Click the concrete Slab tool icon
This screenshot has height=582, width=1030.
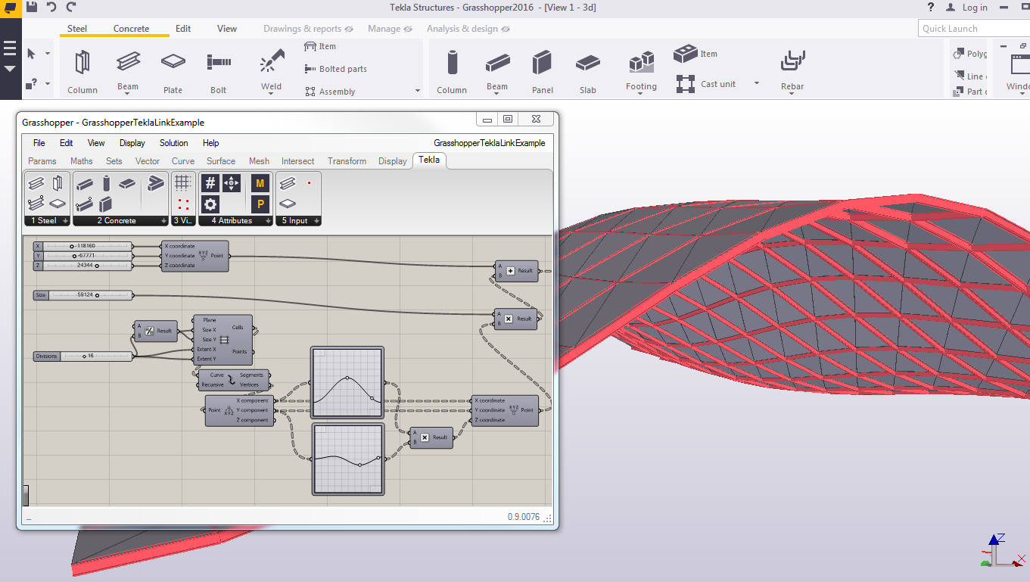point(588,63)
